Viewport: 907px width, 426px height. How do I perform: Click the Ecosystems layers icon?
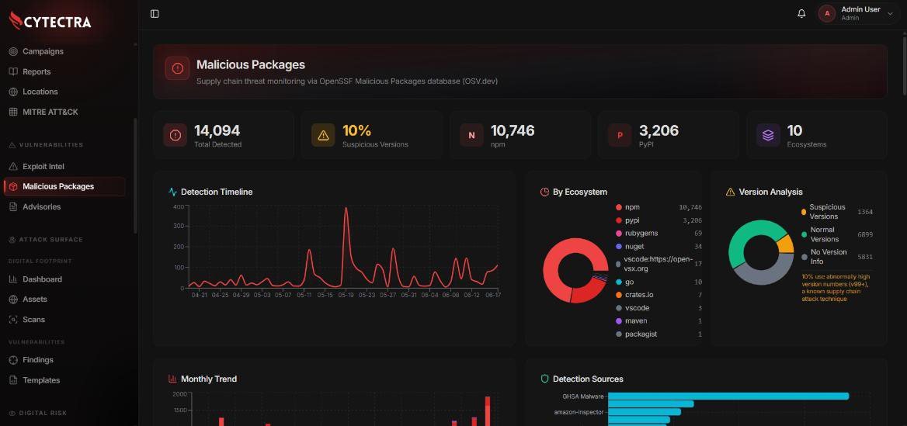[x=768, y=135]
